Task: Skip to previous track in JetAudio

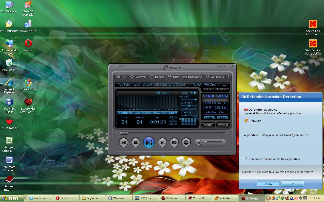Action: [x=124, y=143]
